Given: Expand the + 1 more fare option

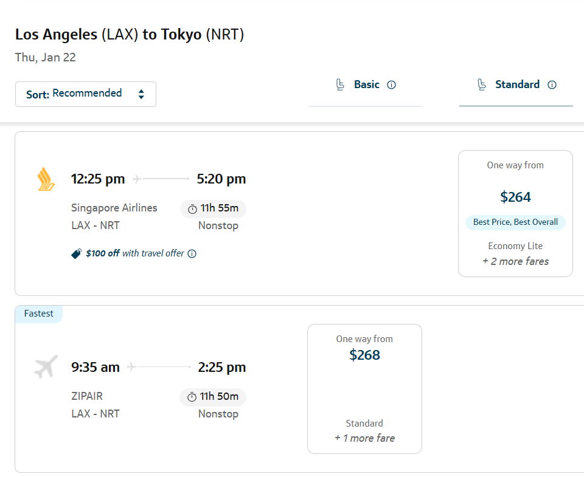Looking at the screenshot, I should pos(364,438).
